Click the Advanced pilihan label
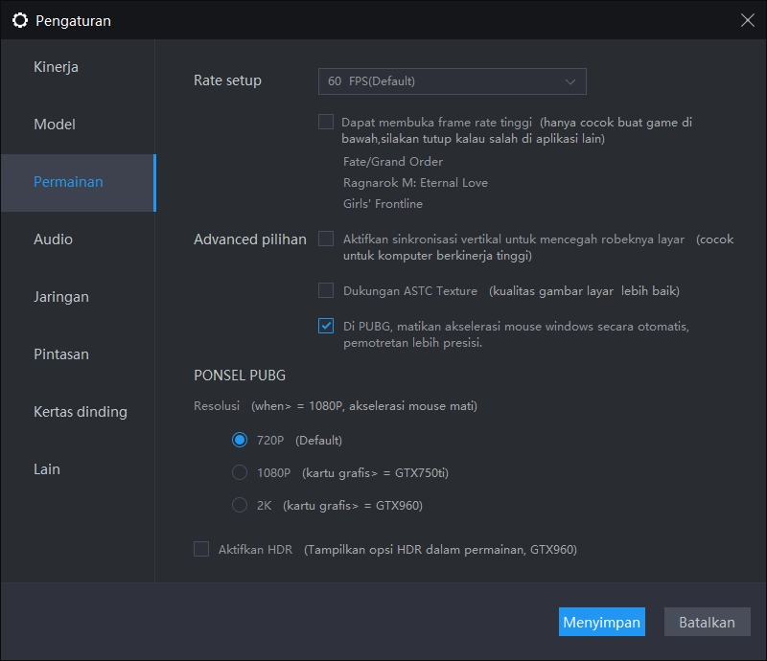The width and height of the screenshot is (767, 661). point(250,239)
